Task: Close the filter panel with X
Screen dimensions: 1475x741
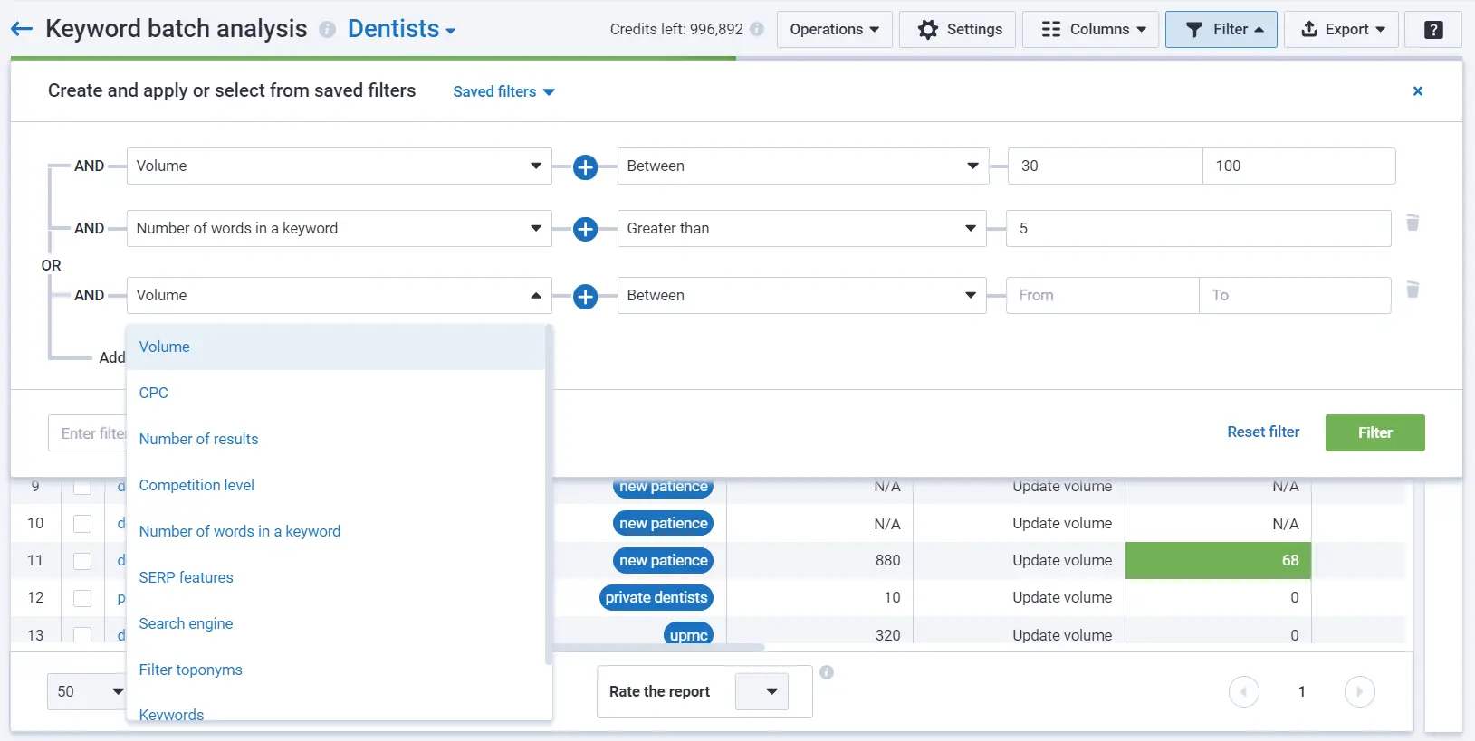Action: [1417, 90]
